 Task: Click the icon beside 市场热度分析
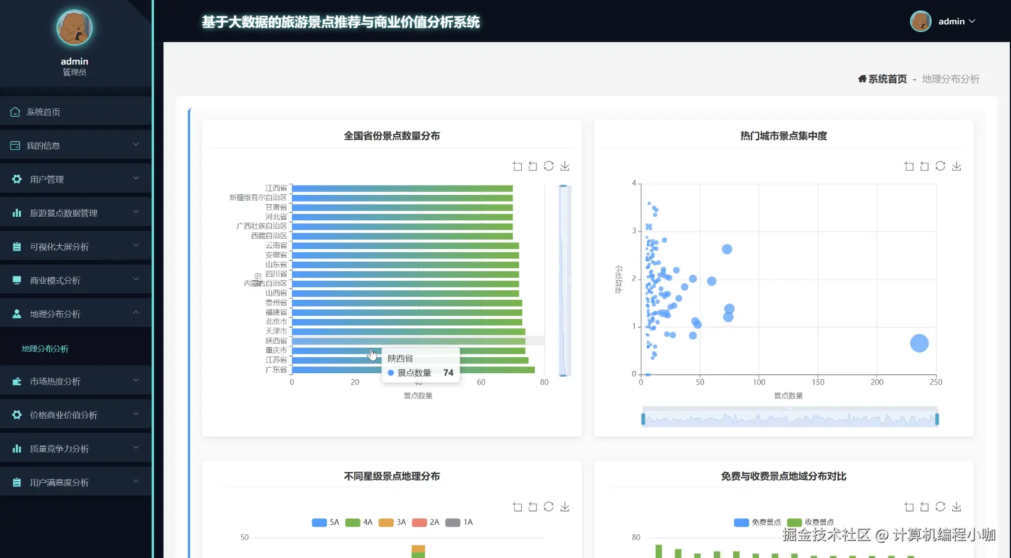[17, 381]
